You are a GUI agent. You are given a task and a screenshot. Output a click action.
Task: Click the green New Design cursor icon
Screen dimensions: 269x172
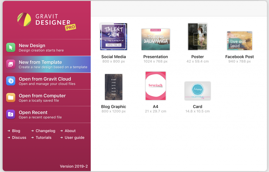click(x=11, y=48)
